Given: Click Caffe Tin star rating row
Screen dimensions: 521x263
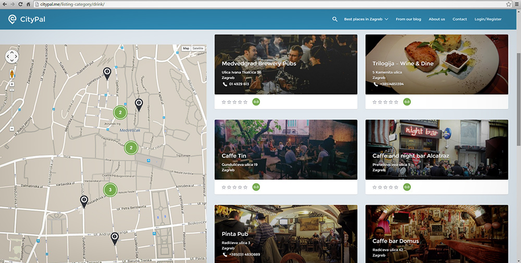Looking at the screenshot, I should (x=234, y=187).
